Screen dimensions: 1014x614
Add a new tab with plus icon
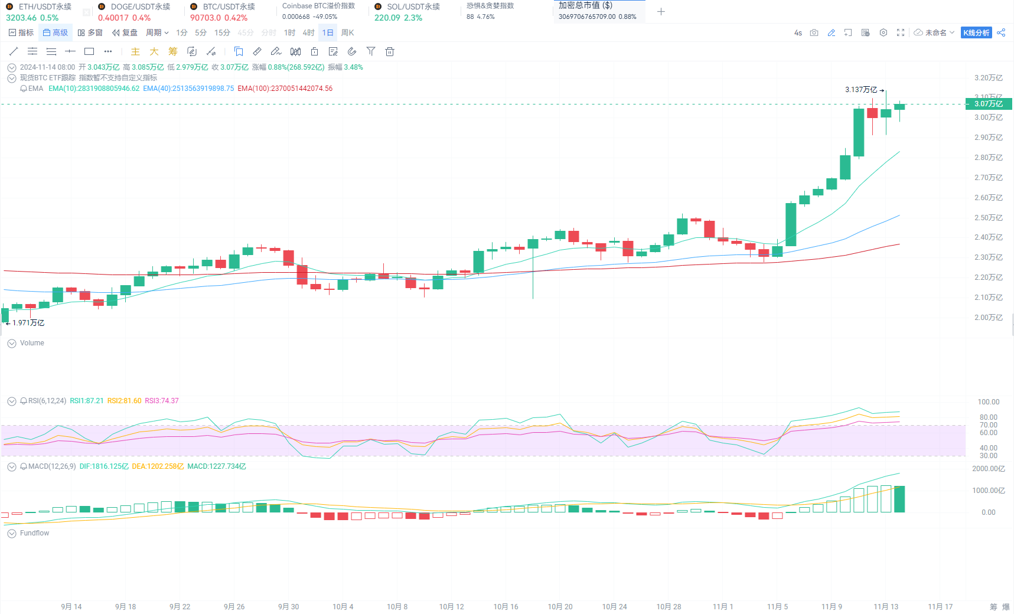661,12
